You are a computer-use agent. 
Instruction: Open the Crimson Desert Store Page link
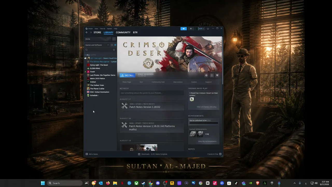pos(127,82)
